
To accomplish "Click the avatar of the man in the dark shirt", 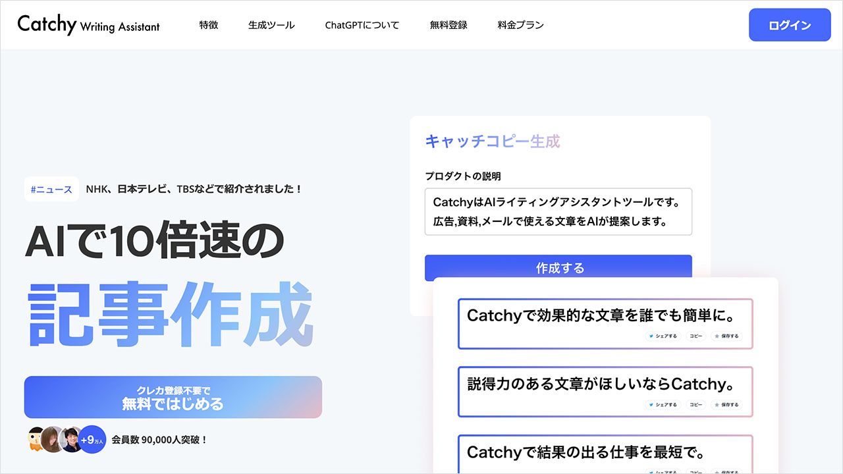I will [70, 439].
